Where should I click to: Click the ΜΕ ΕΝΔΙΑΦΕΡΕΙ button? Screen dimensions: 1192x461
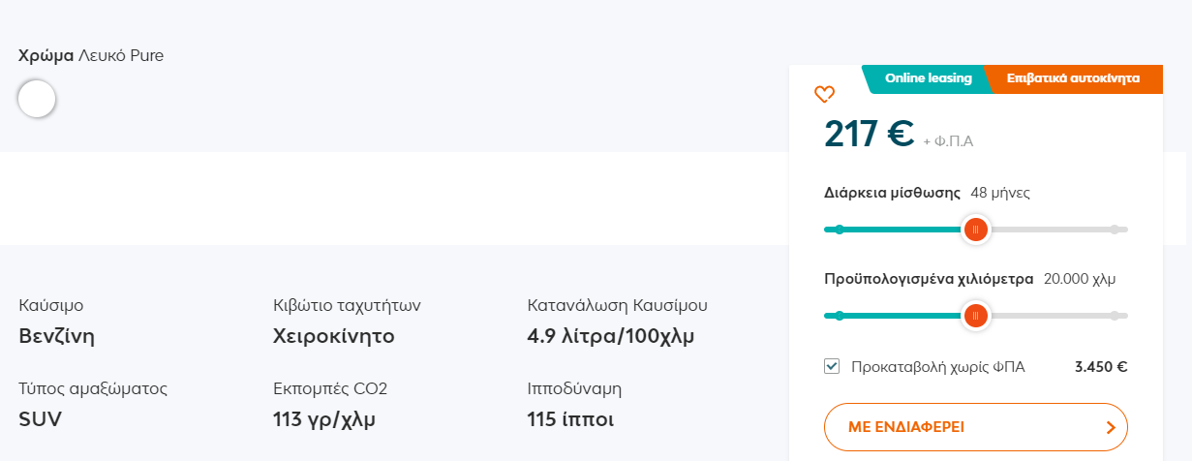point(976,427)
